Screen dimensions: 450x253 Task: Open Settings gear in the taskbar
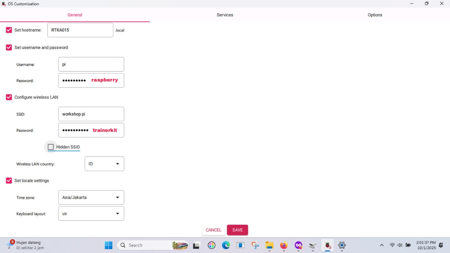click(x=342, y=245)
